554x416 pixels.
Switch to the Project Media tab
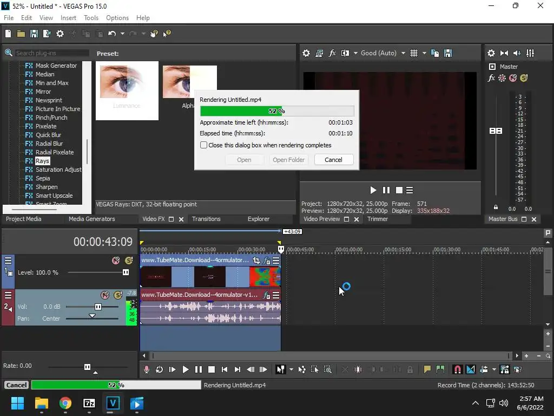[24, 219]
